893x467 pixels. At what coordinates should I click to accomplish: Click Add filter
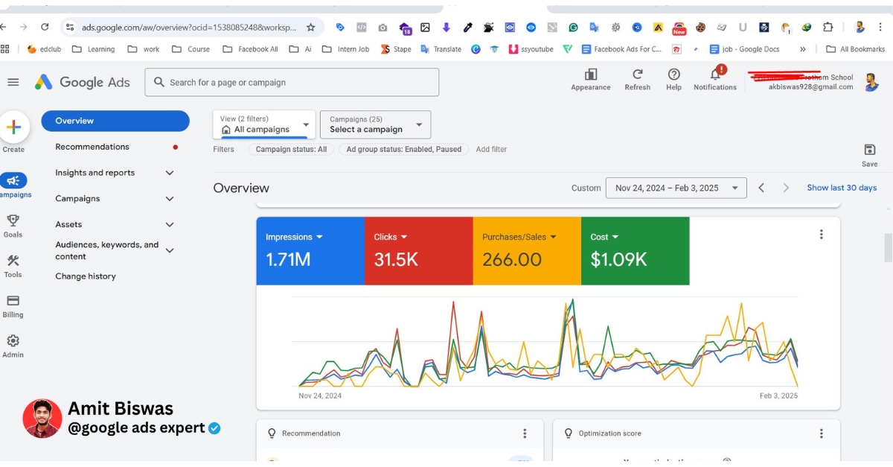[x=491, y=149]
